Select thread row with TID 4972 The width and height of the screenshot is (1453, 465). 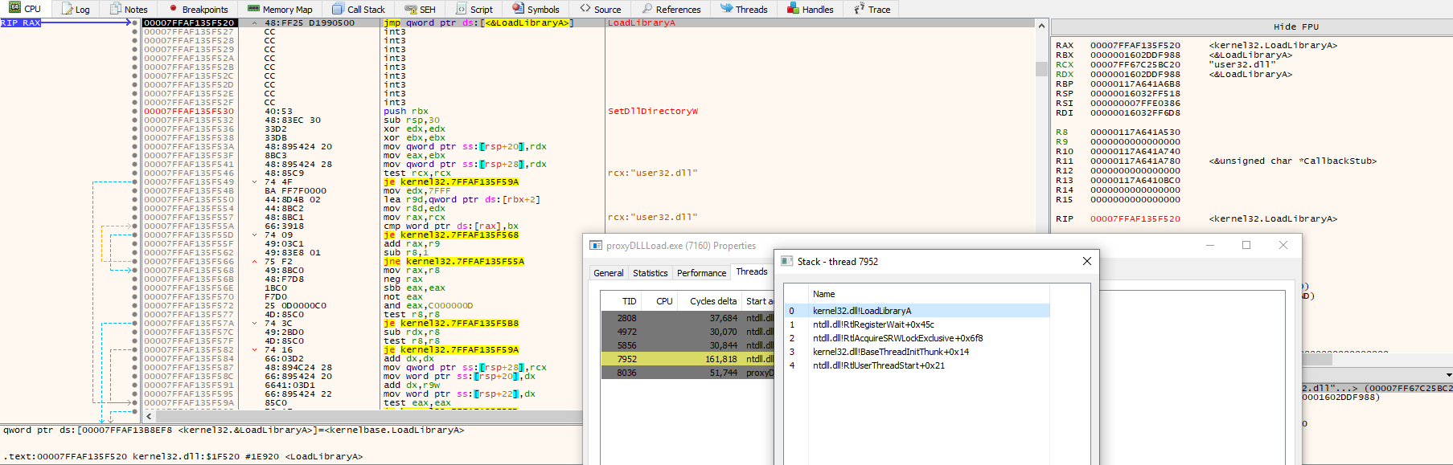tap(688, 332)
